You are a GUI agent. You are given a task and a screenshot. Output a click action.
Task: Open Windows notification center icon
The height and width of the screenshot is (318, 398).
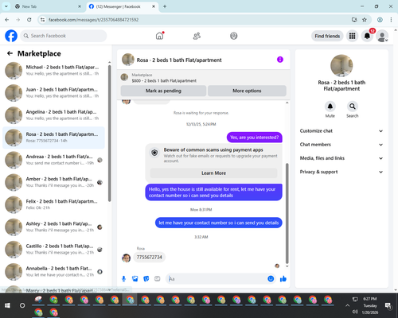(x=388, y=306)
